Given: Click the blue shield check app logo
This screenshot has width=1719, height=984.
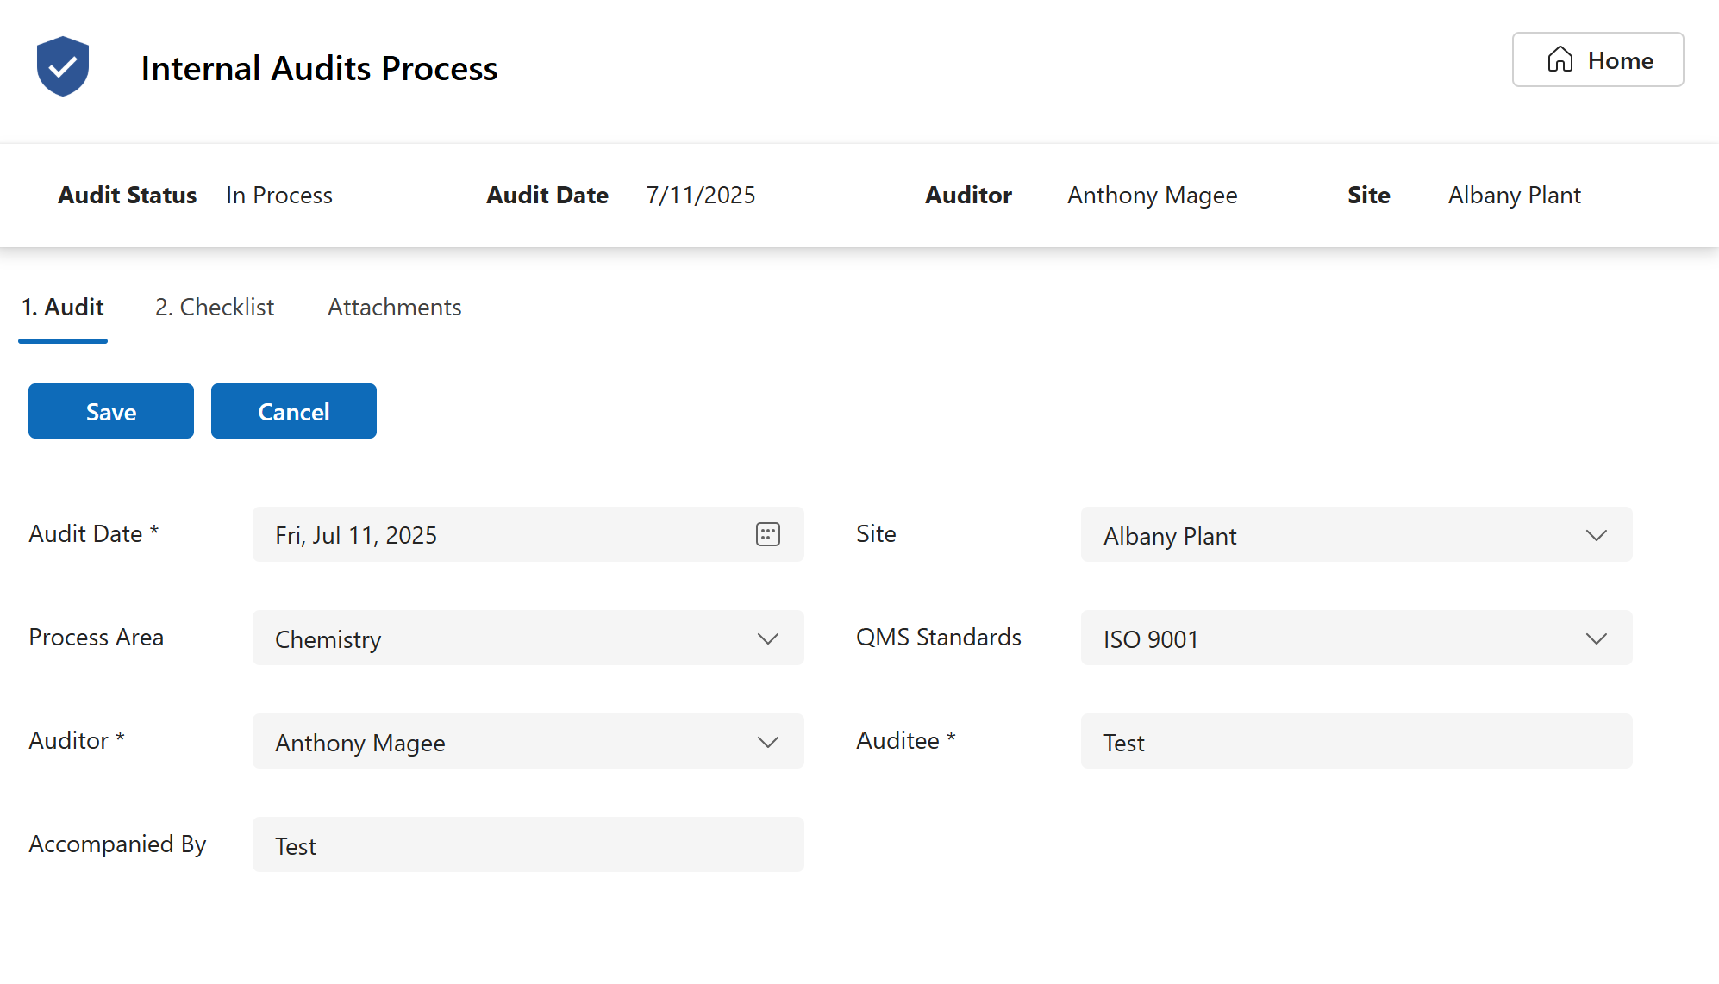Looking at the screenshot, I should pos(62,65).
